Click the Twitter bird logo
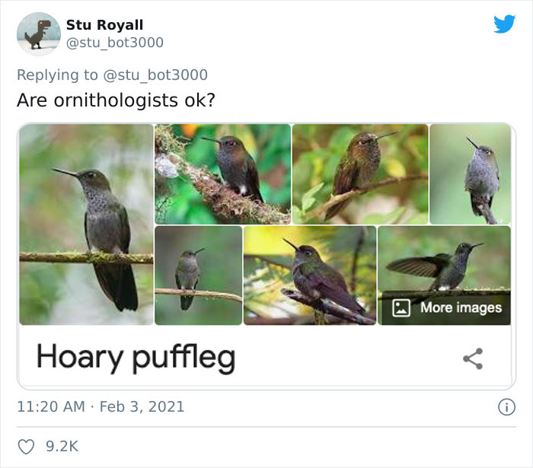This screenshot has width=533, height=468. [504, 24]
